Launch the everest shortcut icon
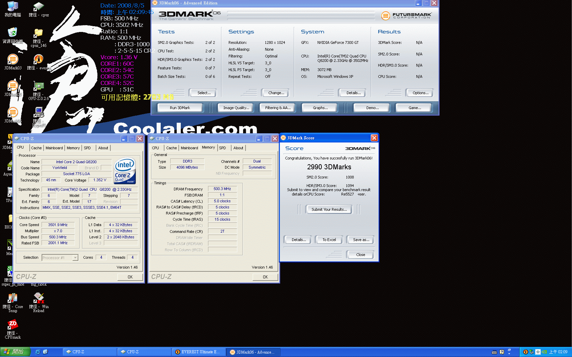Viewport: 572px width, 357px height. coord(38,62)
